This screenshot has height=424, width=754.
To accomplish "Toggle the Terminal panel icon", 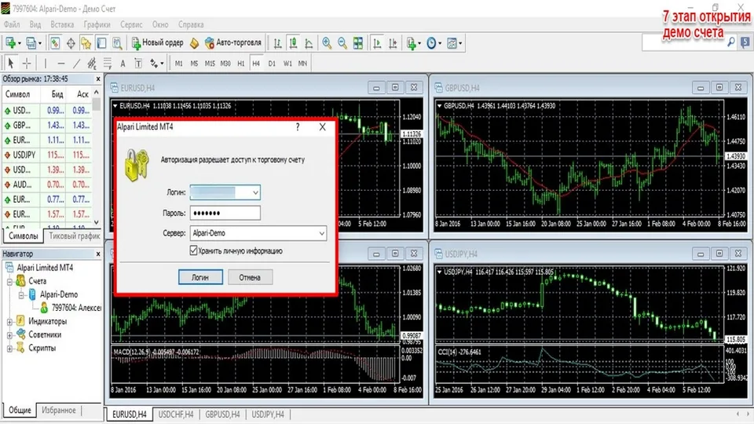I will coord(101,43).
